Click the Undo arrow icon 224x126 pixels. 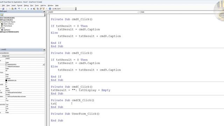click(x=19, y=9)
